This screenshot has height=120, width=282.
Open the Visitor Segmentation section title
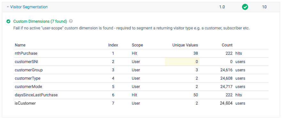tap(29, 7)
